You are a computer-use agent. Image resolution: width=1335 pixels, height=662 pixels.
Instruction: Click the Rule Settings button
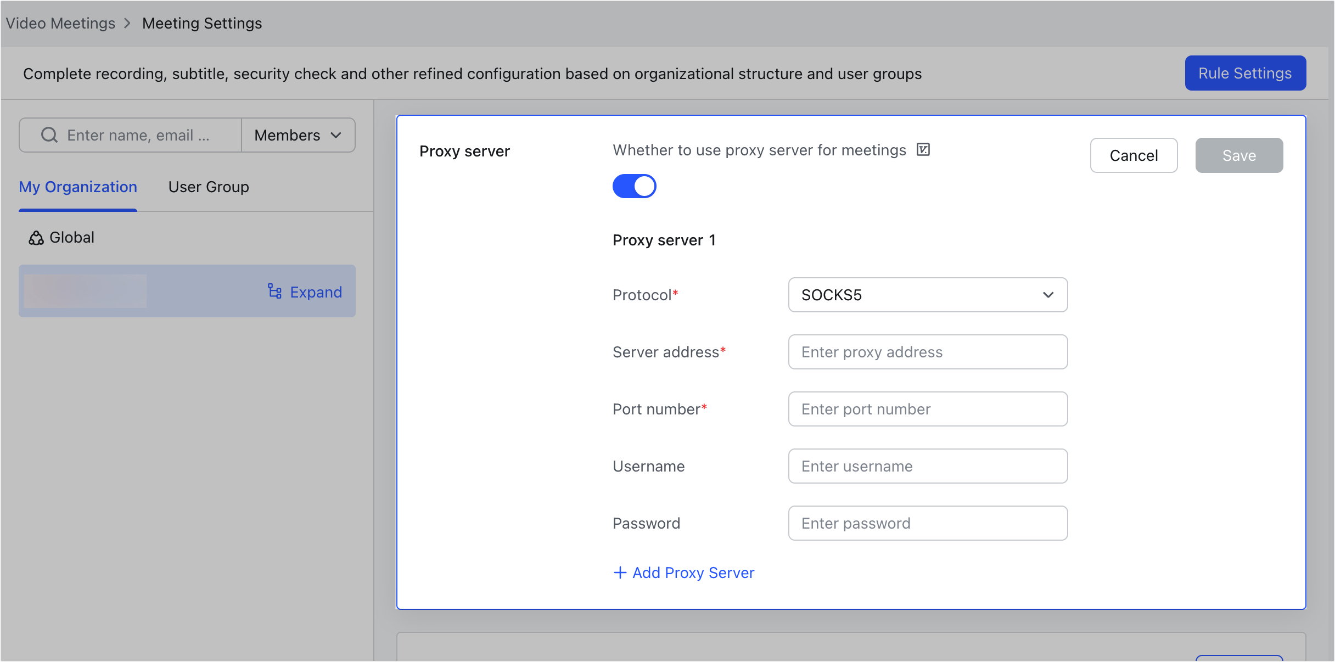(x=1245, y=73)
